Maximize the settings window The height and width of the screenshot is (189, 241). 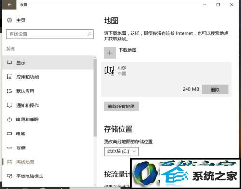click(x=218, y=5)
